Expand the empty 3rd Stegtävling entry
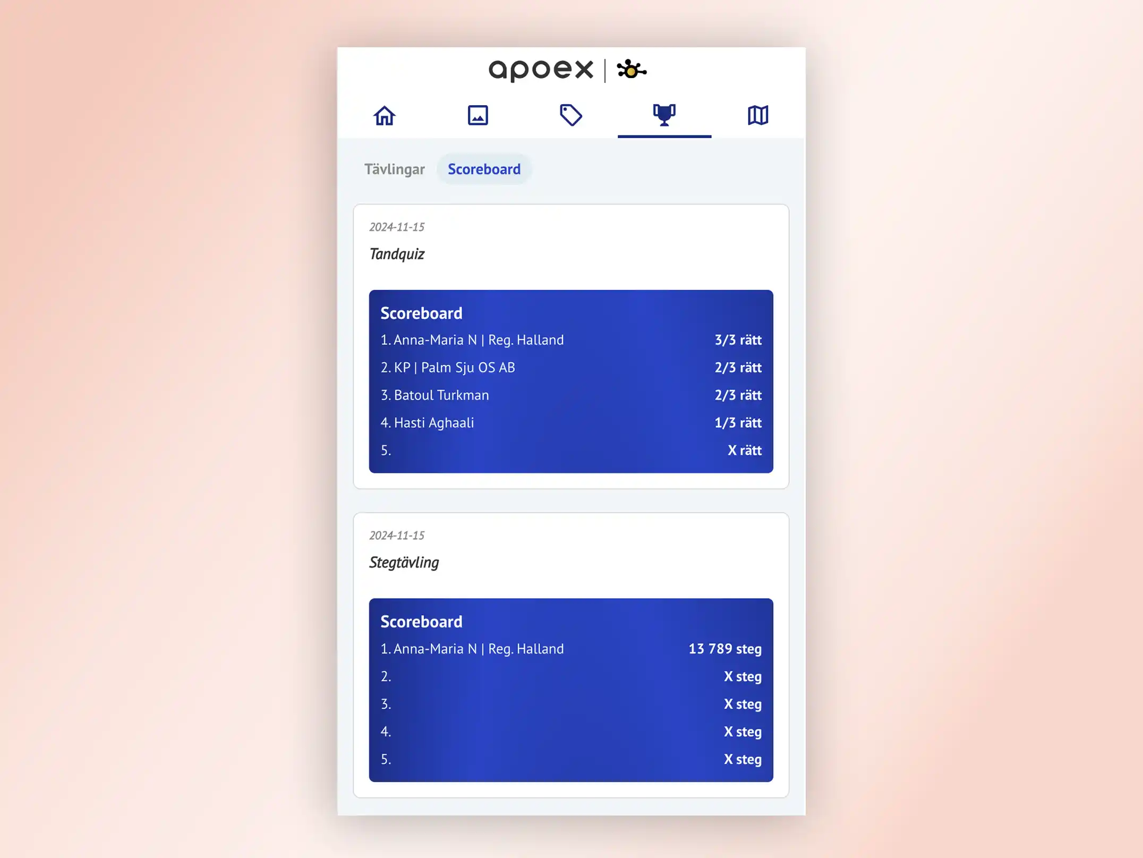The width and height of the screenshot is (1143, 858). click(571, 704)
